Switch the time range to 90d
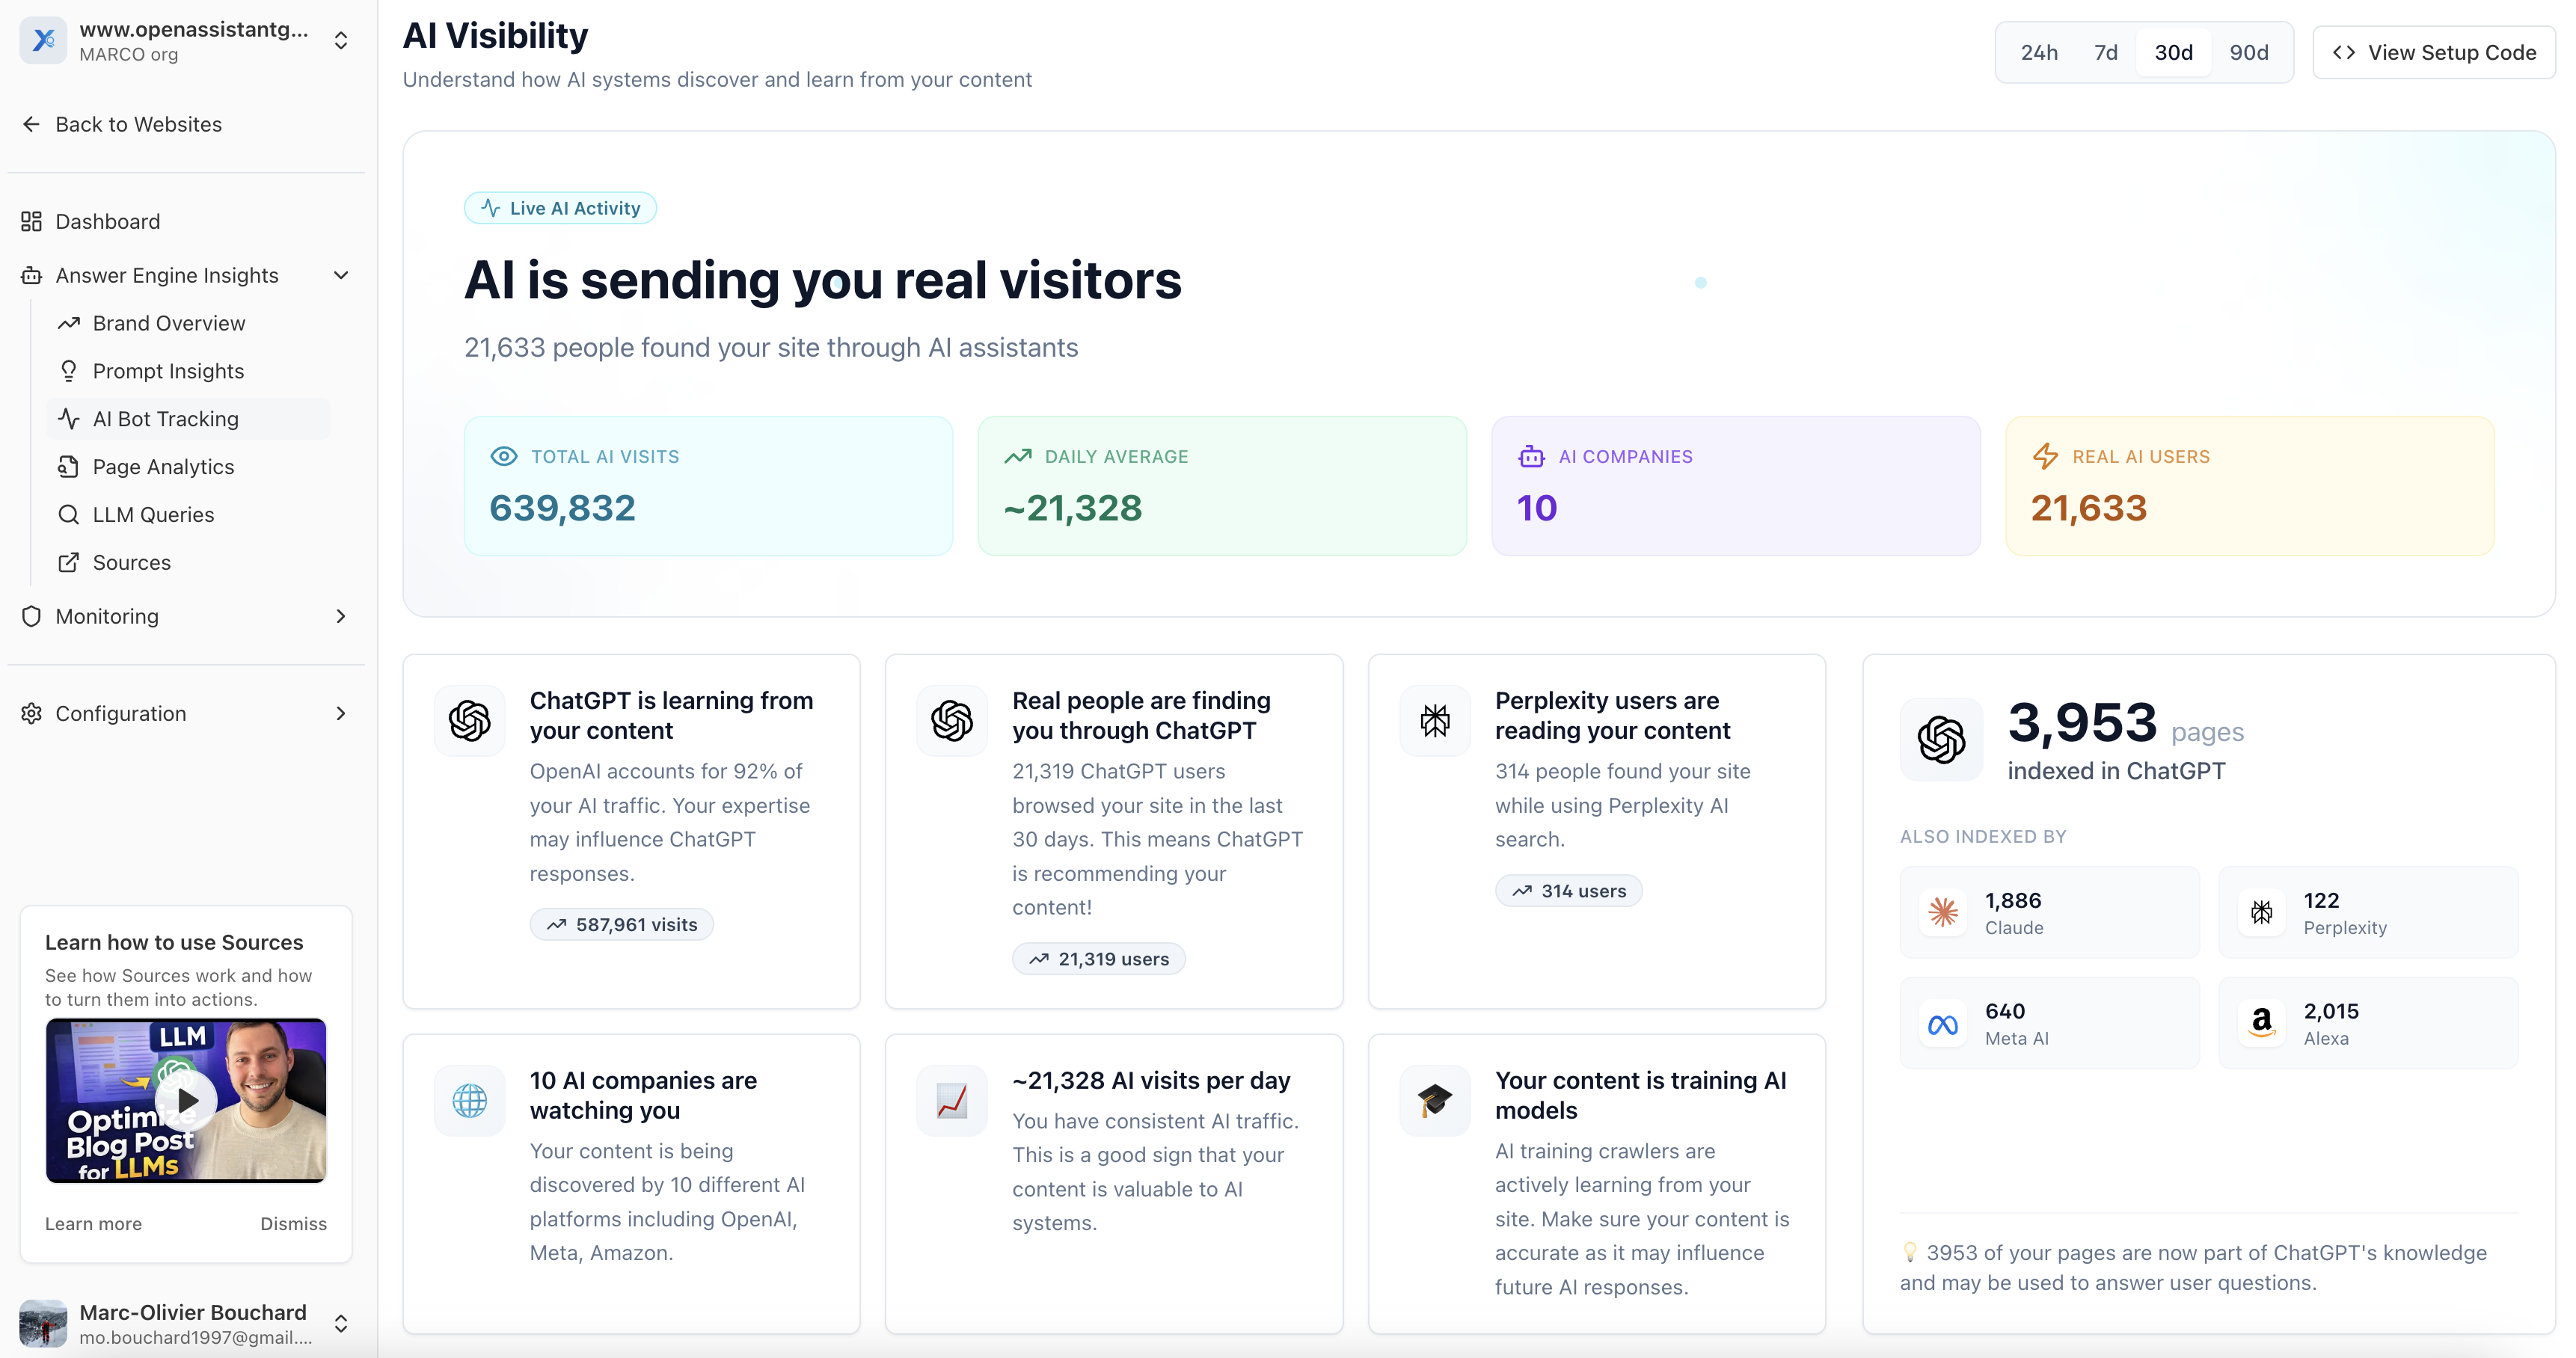This screenshot has height=1358, width=2576. [2248, 53]
